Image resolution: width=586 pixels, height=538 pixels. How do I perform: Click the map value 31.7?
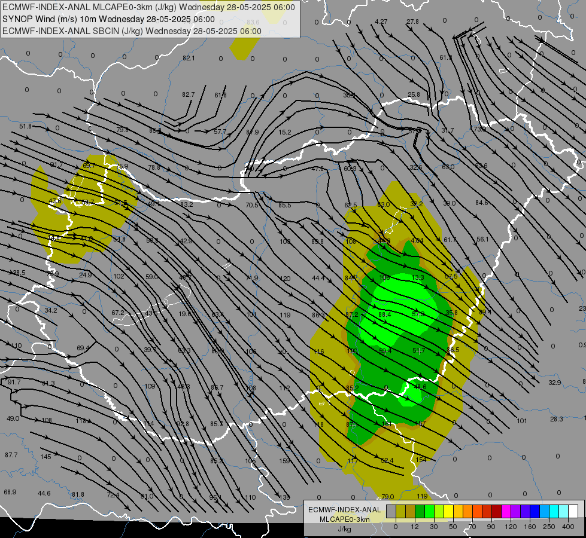coord(447,130)
